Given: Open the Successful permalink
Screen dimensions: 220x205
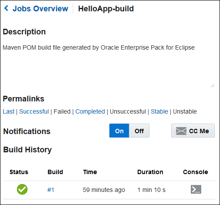Looking at the screenshot, I should [34, 111].
